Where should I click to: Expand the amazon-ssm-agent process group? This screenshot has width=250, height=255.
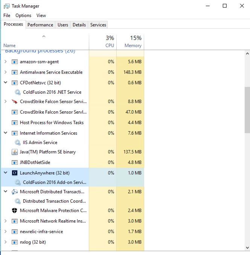click(6, 62)
